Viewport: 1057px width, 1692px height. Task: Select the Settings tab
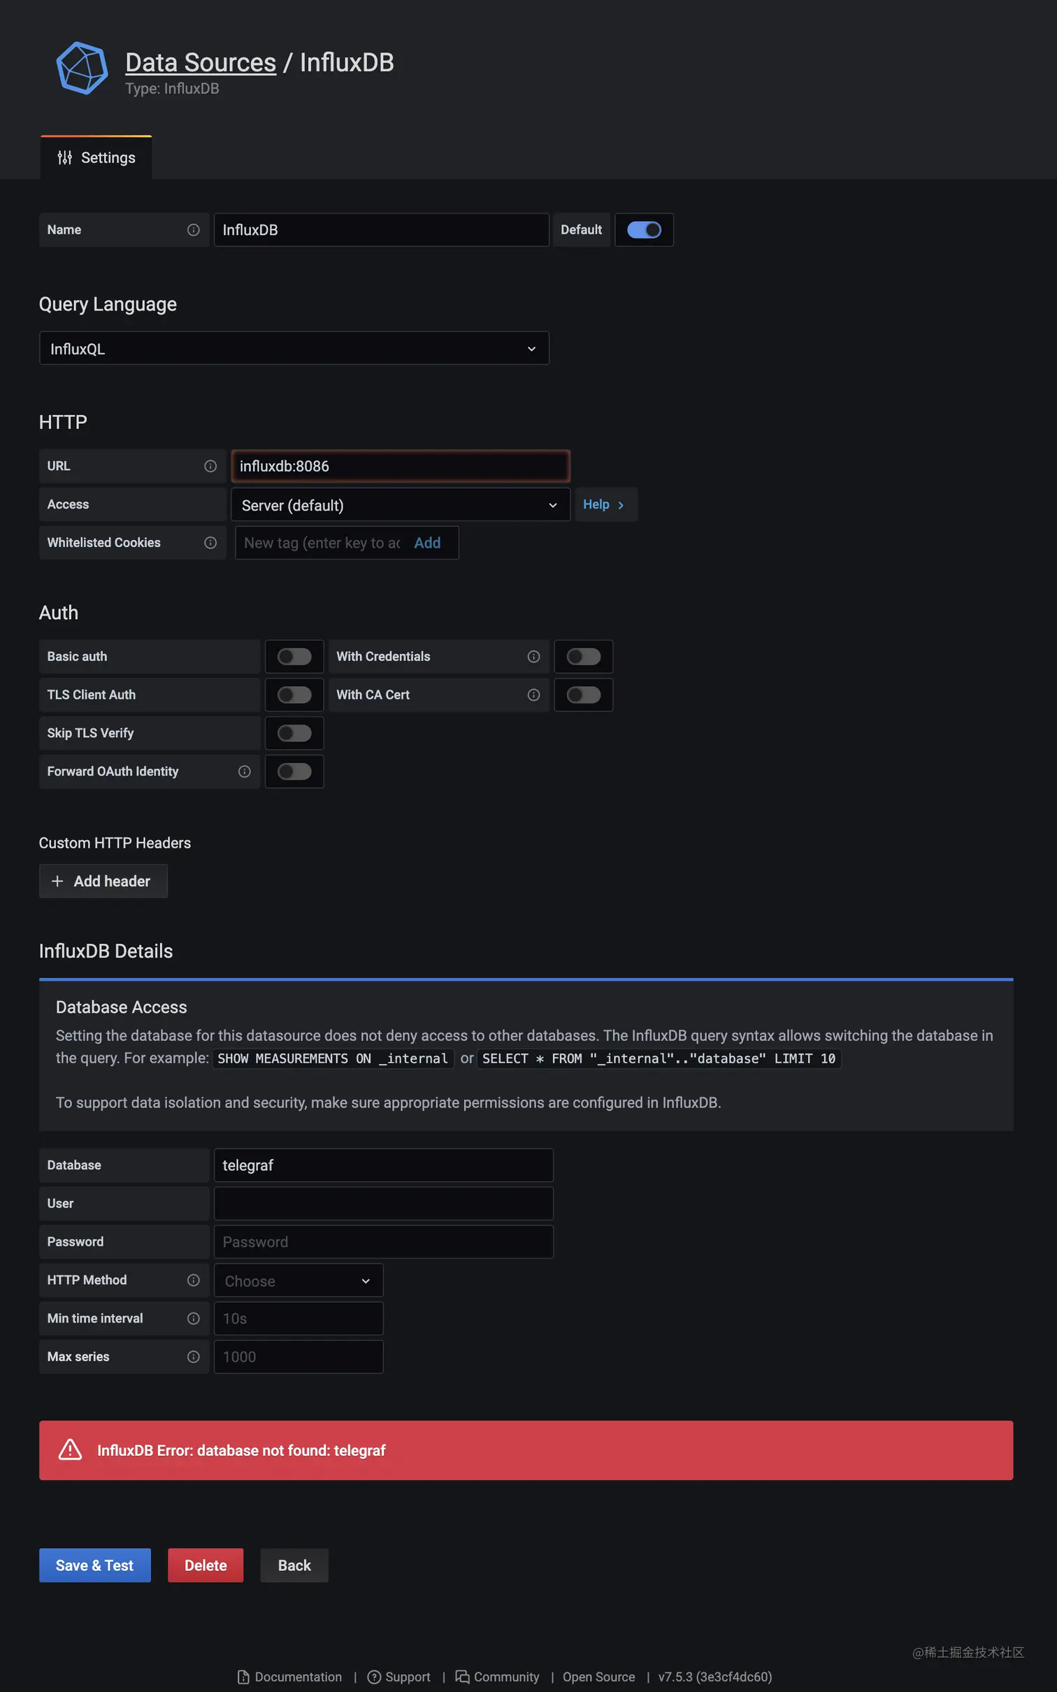[x=96, y=158]
